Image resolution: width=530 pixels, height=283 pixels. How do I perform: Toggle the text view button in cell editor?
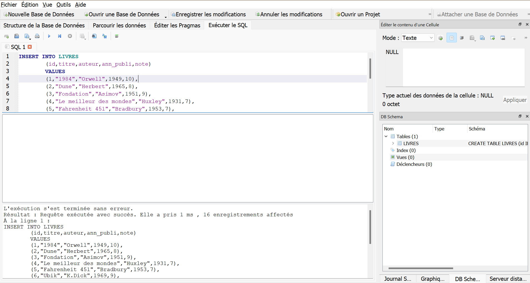click(452, 38)
